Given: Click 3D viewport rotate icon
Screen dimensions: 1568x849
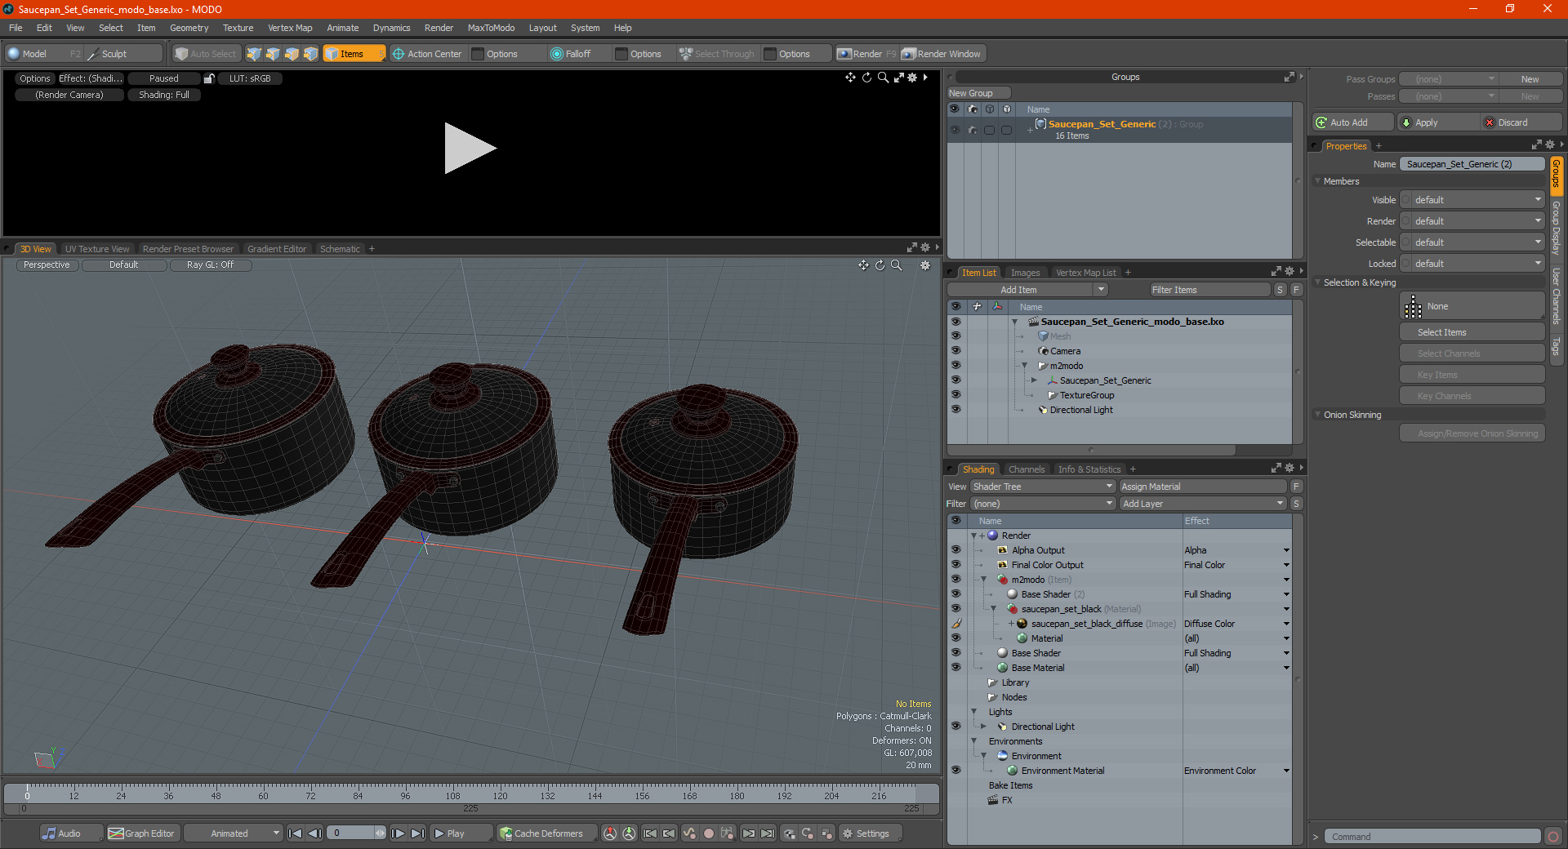Looking at the screenshot, I should [x=880, y=265].
